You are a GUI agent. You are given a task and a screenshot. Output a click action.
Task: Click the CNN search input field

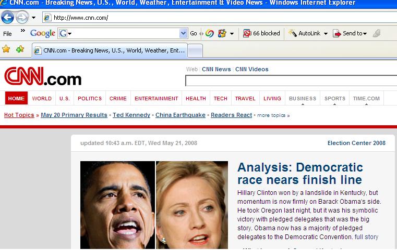pos(291,81)
